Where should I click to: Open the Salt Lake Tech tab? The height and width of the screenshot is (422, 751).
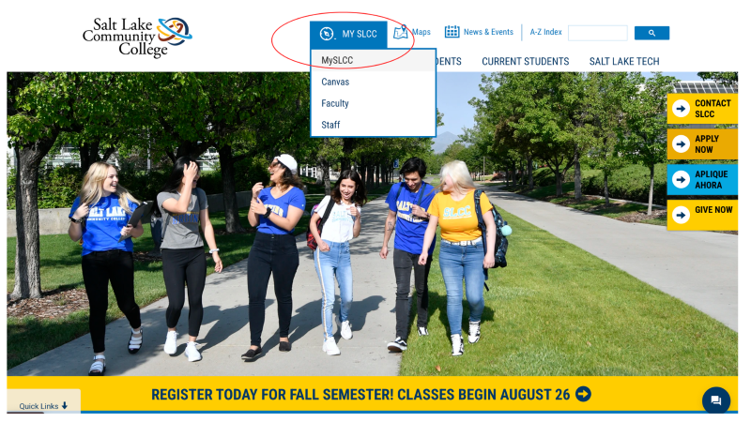point(624,61)
